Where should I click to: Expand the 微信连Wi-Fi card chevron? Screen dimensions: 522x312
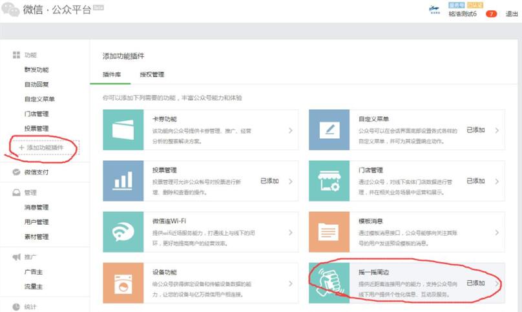click(x=290, y=231)
